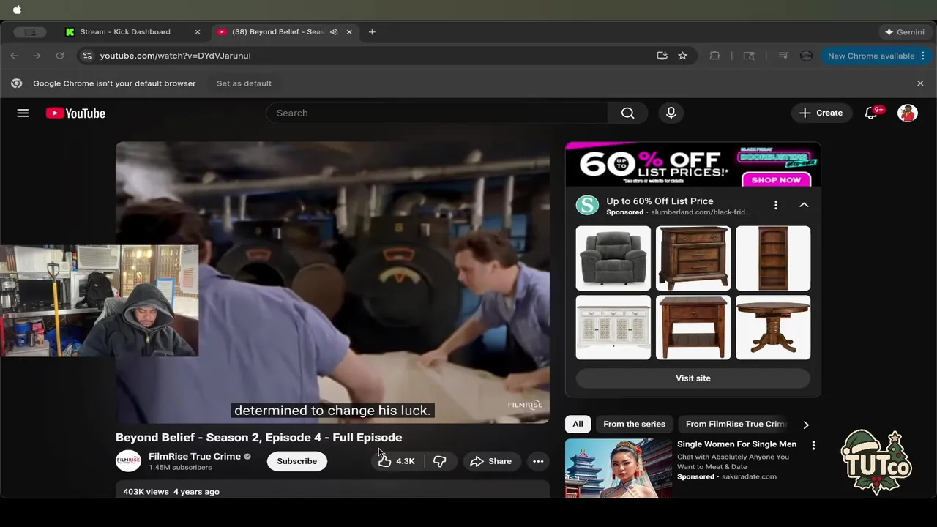Focus the YouTube Search field
This screenshot has width=937, height=527.
tap(436, 113)
